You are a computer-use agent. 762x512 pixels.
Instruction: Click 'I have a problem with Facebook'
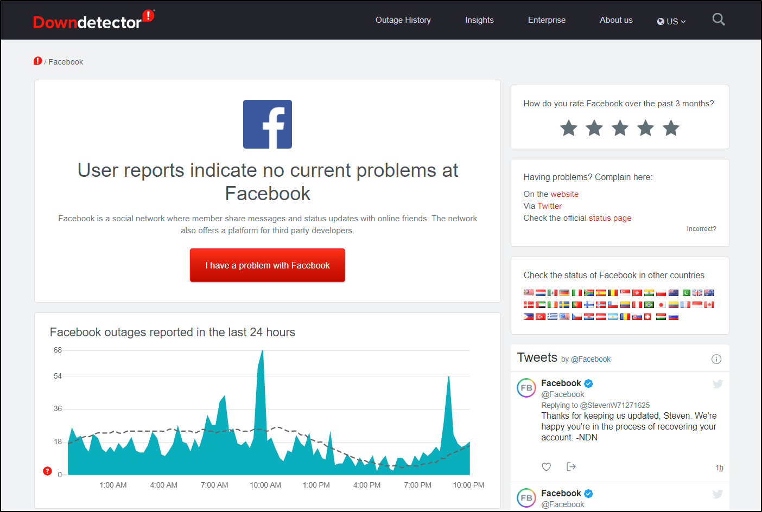tap(268, 265)
